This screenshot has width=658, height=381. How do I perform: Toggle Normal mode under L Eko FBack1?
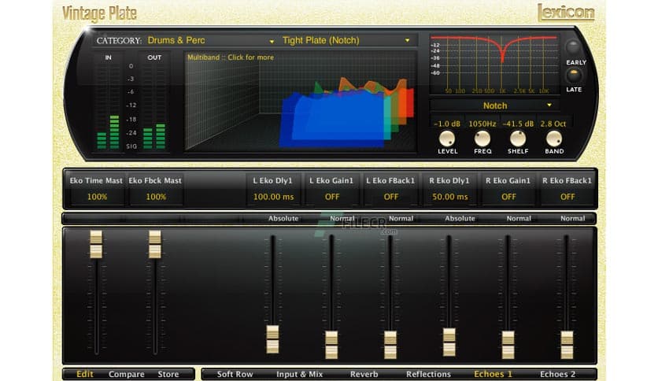point(401,218)
